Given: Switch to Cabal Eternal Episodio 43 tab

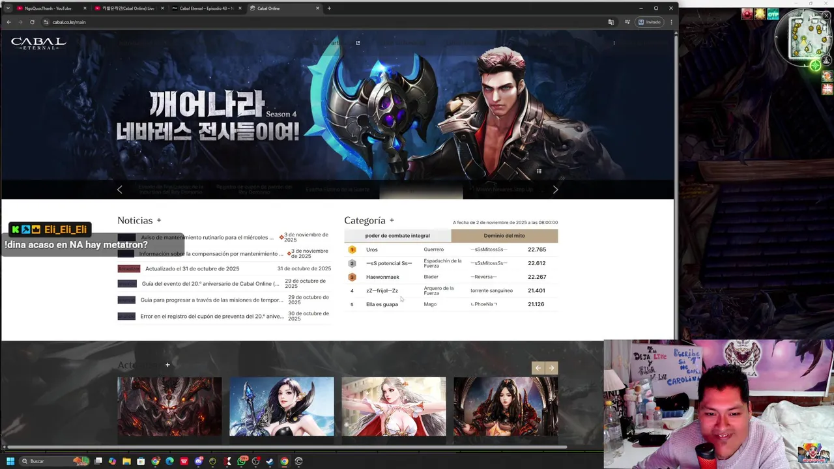Looking at the screenshot, I should 205,8.
